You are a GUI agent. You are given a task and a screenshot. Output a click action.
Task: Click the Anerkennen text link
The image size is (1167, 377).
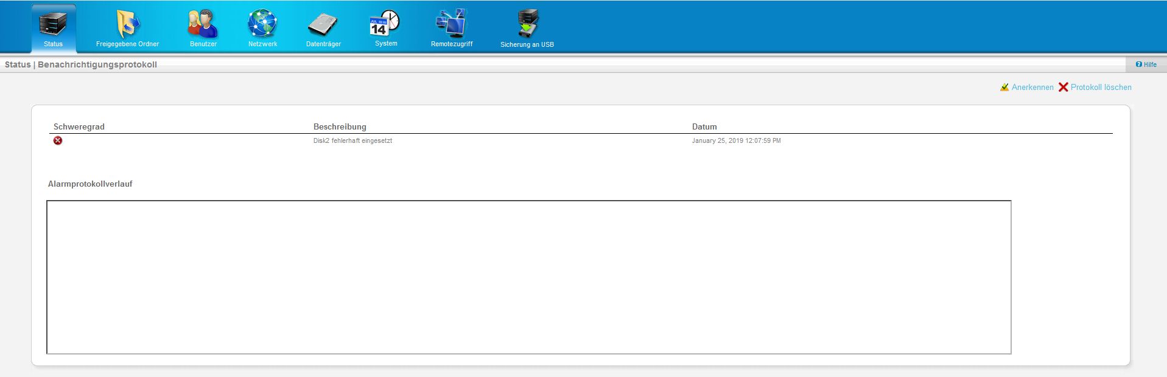coord(1032,87)
